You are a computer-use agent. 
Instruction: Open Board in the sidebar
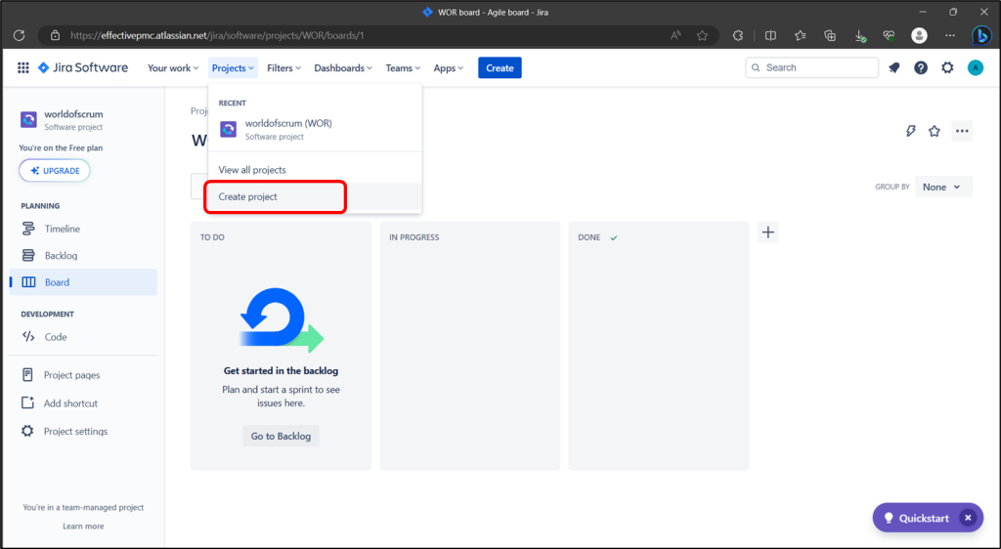(83, 282)
